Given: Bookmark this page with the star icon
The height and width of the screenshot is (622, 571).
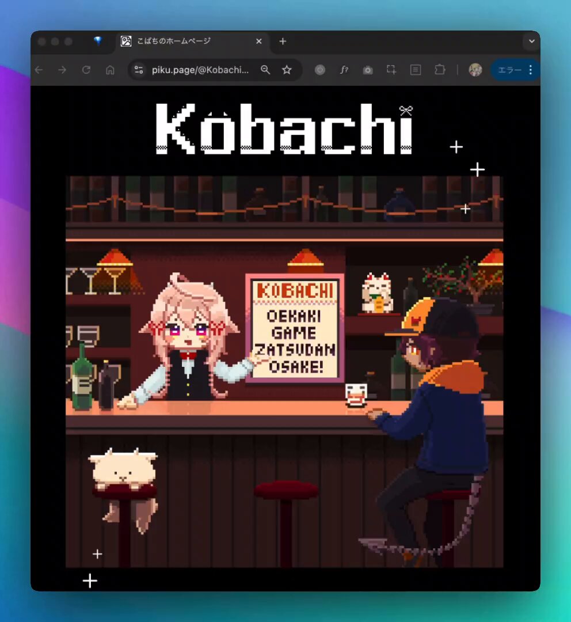Looking at the screenshot, I should (x=287, y=70).
